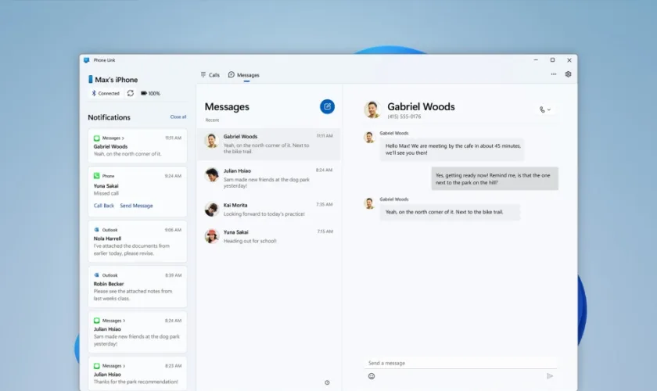657x391 pixels.
Task: Open the emoji picker
Action: [372, 376]
